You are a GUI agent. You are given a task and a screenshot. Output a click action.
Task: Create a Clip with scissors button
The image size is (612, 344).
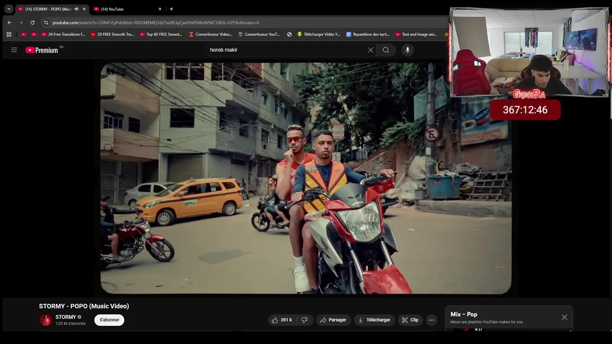(410, 320)
